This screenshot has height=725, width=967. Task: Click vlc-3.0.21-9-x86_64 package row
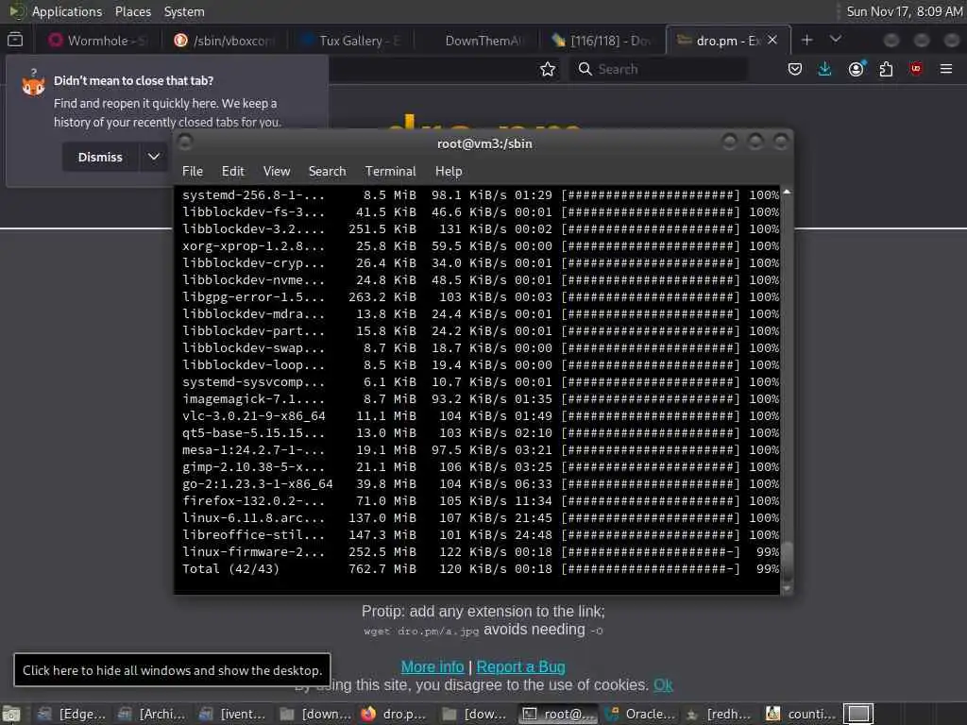click(x=481, y=416)
